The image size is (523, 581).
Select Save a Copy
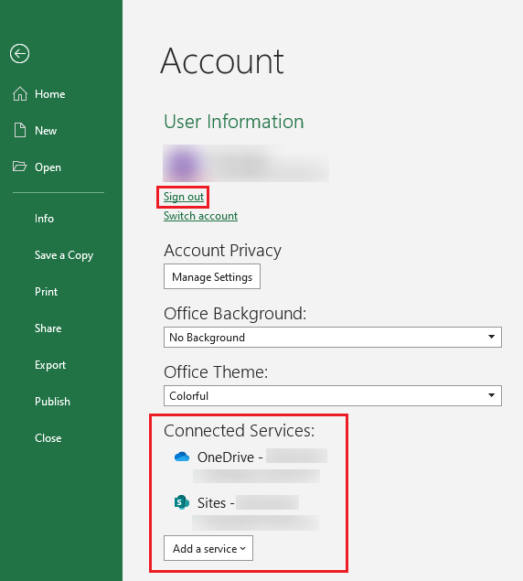point(64,255)
